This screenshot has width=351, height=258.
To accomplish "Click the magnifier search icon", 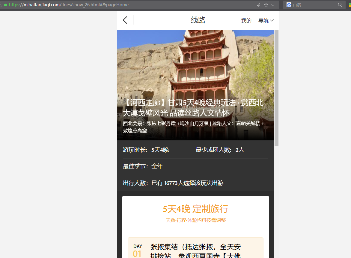I will 340,5.
